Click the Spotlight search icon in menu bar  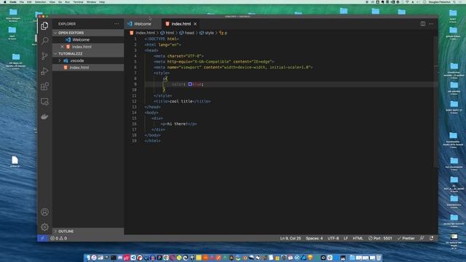click(454, 2)
